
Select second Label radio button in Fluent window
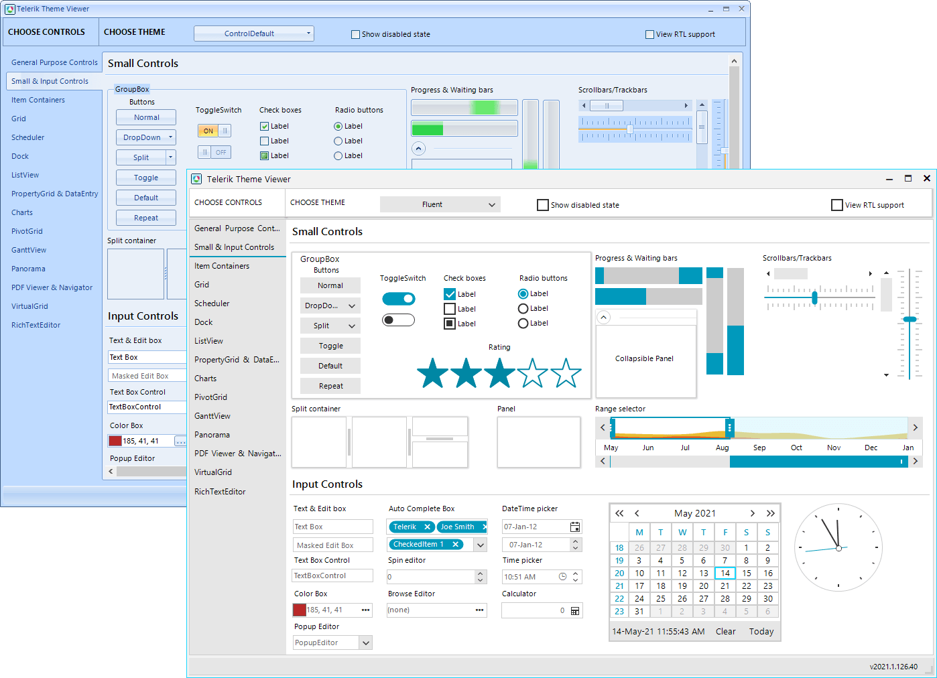[523, 308]
